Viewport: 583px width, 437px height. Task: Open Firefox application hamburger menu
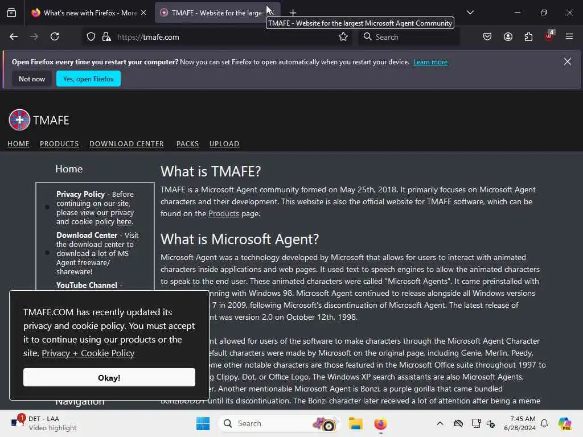coord(569,37)
